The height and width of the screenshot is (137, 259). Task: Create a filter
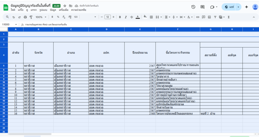coord(215,17)
